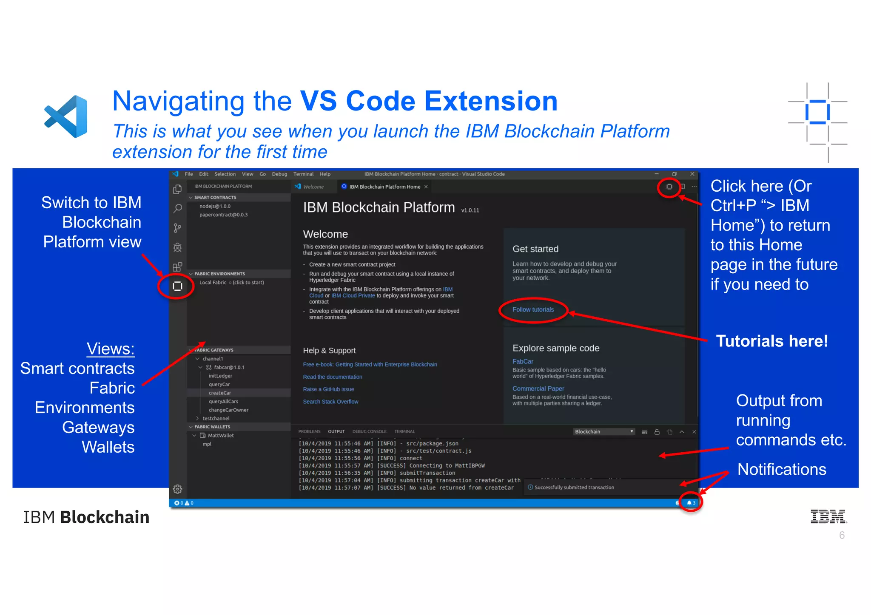
Task: Click the warnings count in status bar
Action: tap(189, 503)
